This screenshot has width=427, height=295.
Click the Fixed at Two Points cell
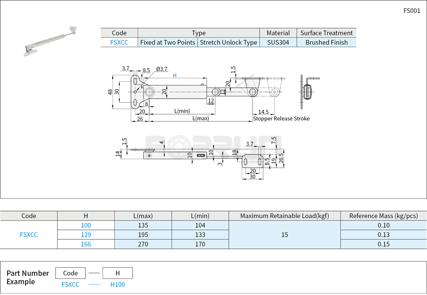tap(167, 42)
